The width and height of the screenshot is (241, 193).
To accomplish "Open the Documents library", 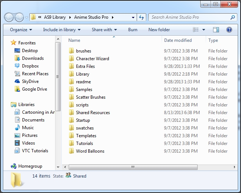I will pos(29,120).
